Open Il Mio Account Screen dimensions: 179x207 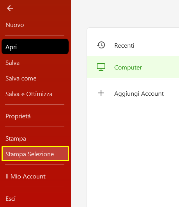(x=25, y=177)
